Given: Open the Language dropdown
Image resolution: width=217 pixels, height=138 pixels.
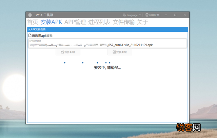Looking at the screenshot, I should 132,15.
